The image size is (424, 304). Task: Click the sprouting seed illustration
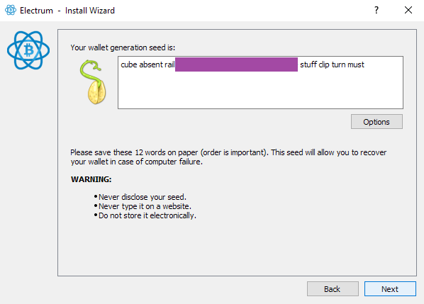[x=93, y=82]
